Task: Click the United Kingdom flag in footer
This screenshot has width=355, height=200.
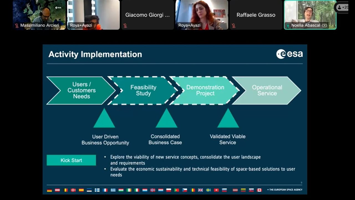Action: [201, 190]
